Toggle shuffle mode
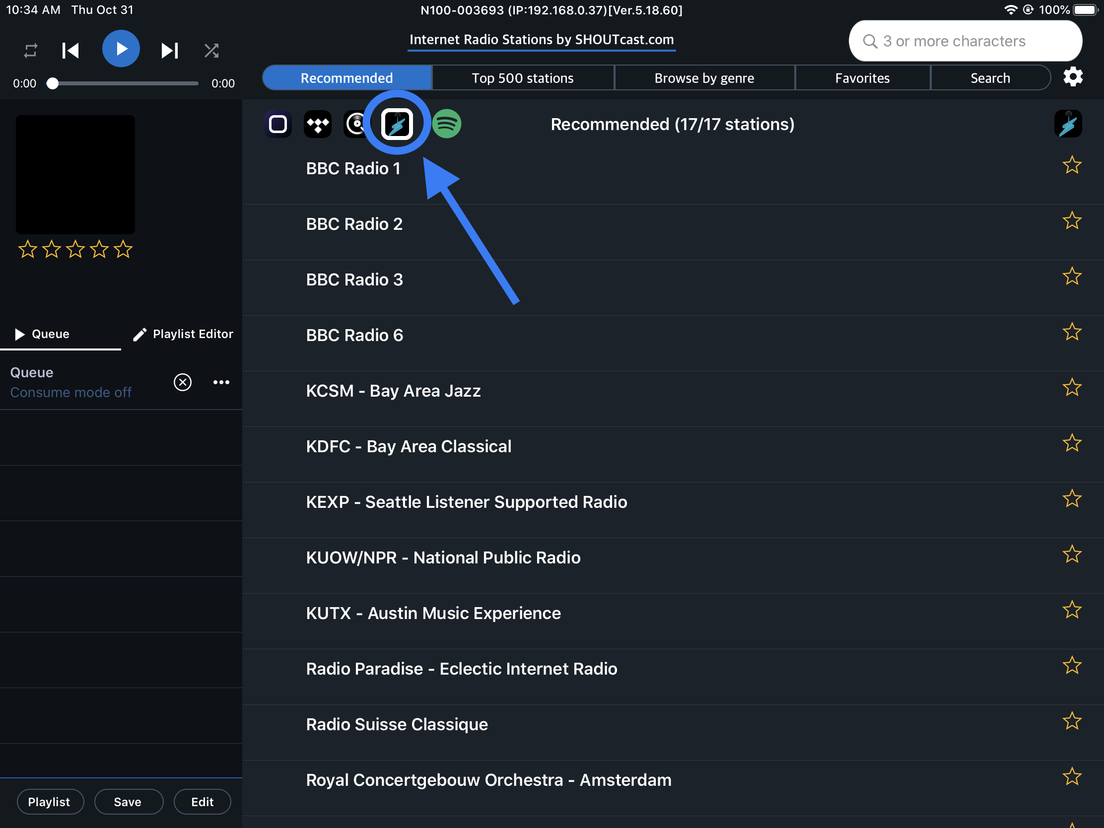This screenshot has height=828, width=1104. [x=211, y=51]
